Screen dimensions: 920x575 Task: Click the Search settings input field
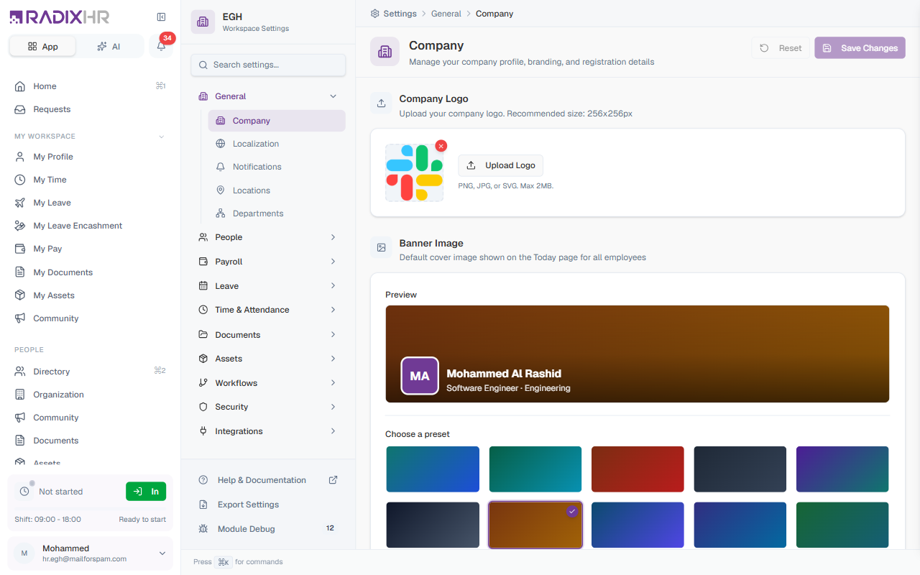pos(268,65)
